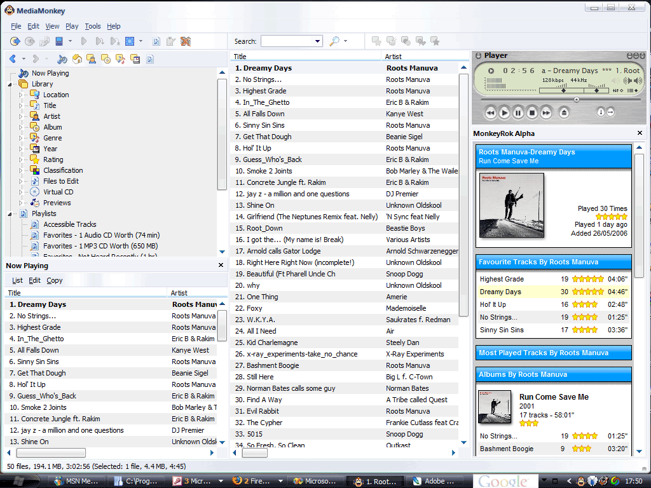Click Most Played Tracks By Roots Manuva header
The image size is (651, 488).
point(554,353)
